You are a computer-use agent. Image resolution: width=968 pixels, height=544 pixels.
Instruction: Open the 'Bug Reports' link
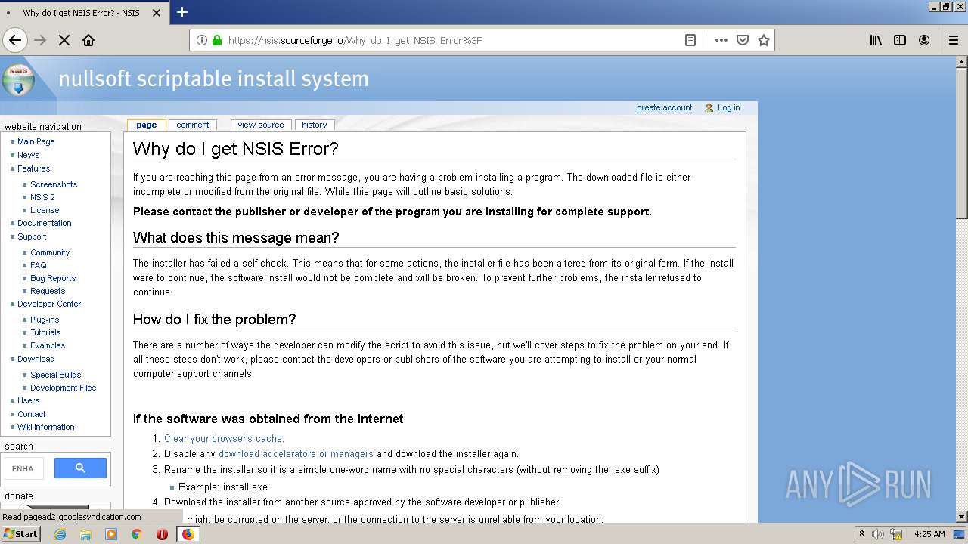coord(53,278)
